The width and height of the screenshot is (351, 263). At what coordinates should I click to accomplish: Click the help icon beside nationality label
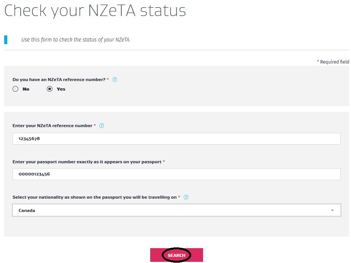[186, 197]
